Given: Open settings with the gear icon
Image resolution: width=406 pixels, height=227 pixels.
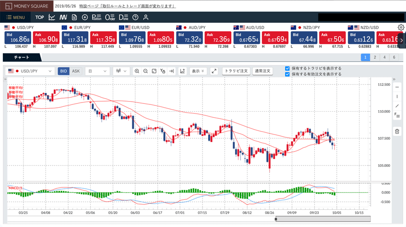Looking at the screenshot, I should click(x=401, y=28).
